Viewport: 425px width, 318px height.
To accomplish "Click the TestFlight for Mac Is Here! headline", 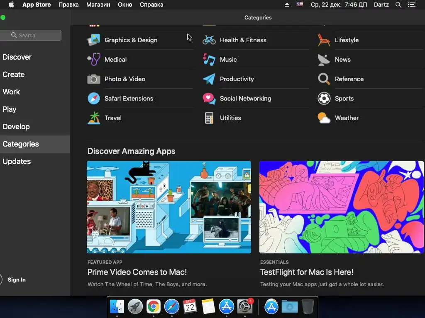I will [x=307, y=272].
